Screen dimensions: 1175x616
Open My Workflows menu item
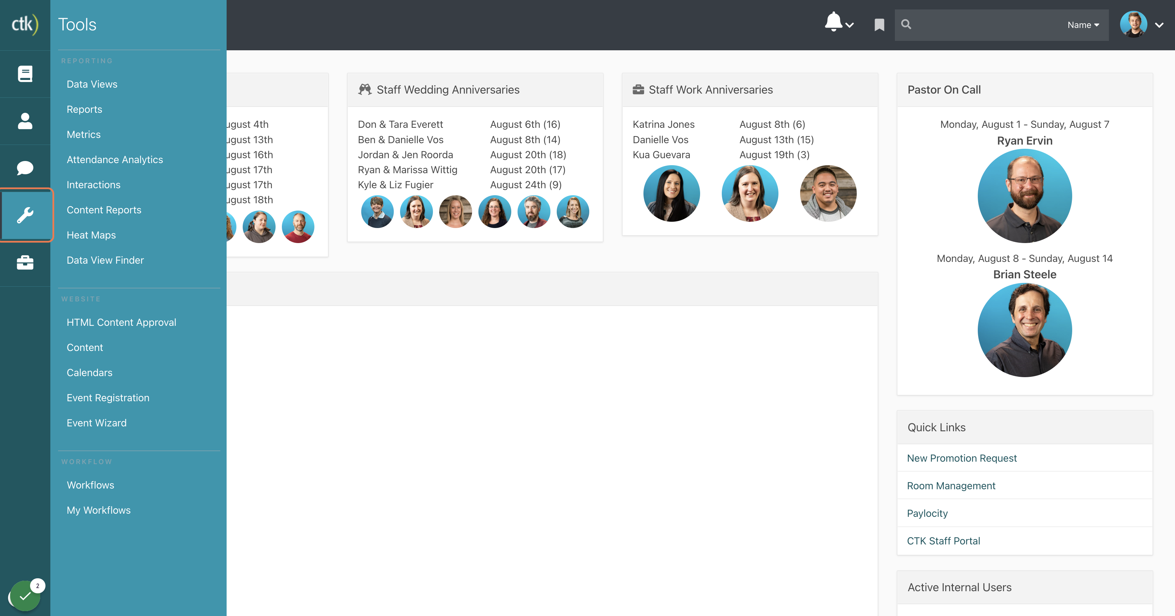click(99, 510)
